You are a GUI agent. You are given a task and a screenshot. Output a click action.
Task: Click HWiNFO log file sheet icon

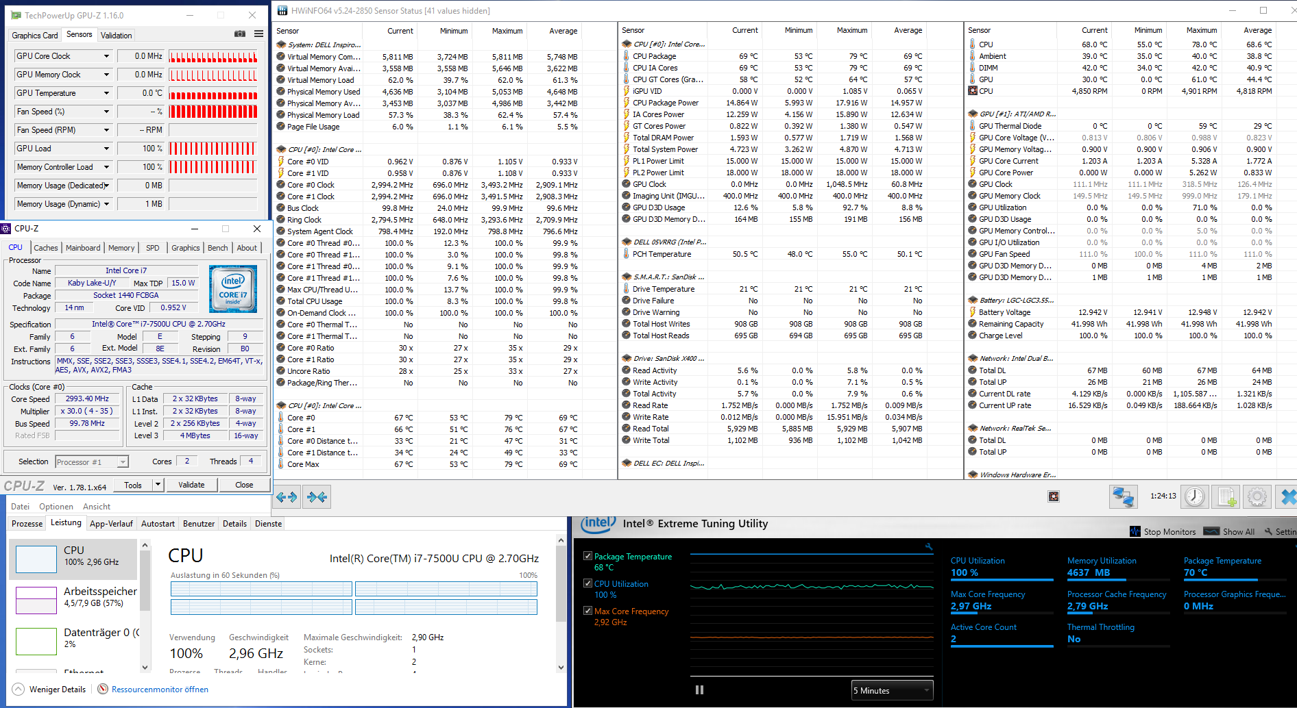point(1226,497)
